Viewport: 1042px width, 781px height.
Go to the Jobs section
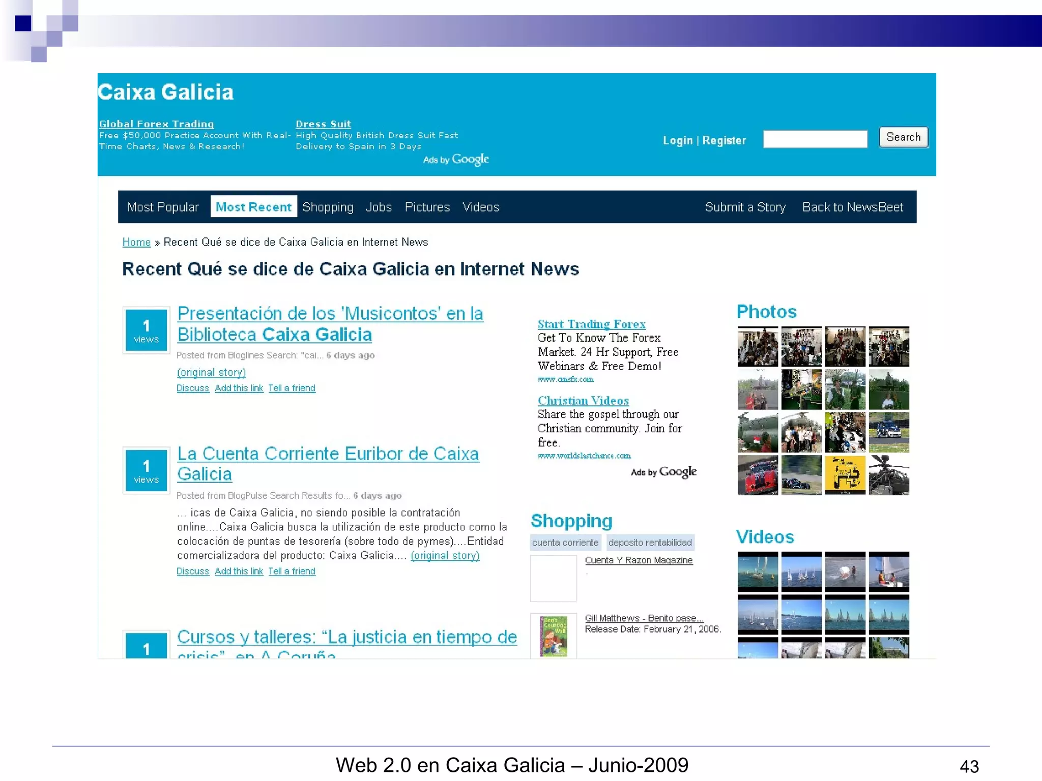(x=379, y=207)
